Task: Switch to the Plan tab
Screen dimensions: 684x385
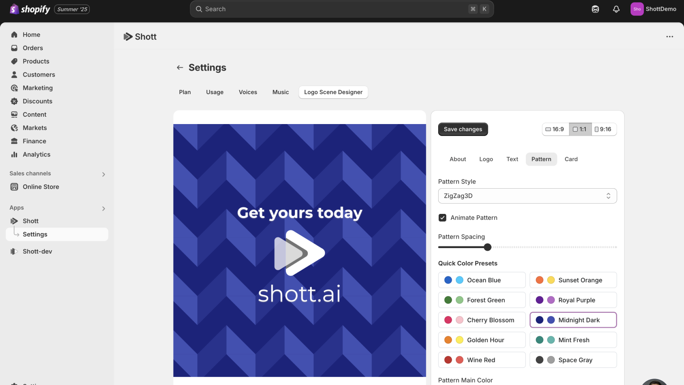Action: 185,92
